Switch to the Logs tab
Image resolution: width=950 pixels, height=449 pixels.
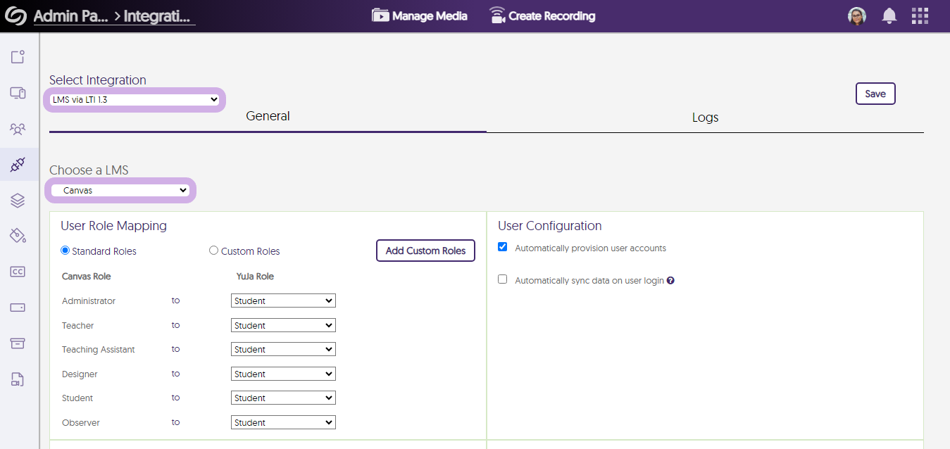pyautogui.click(x=705, y=118)
